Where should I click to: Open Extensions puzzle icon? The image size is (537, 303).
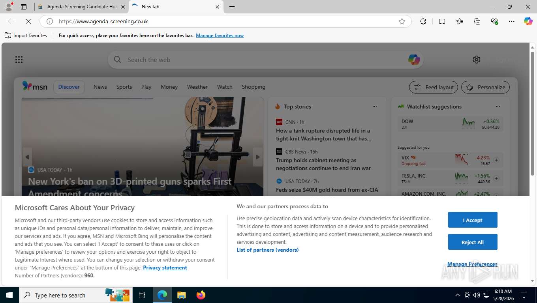[423, 21]
